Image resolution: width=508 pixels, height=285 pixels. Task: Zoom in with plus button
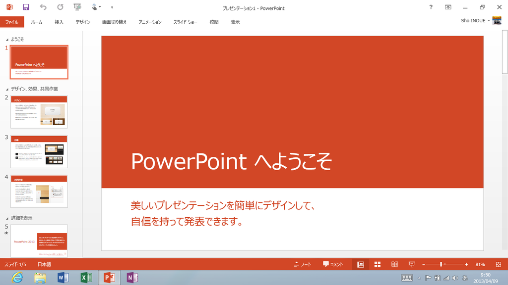(466, 264)
